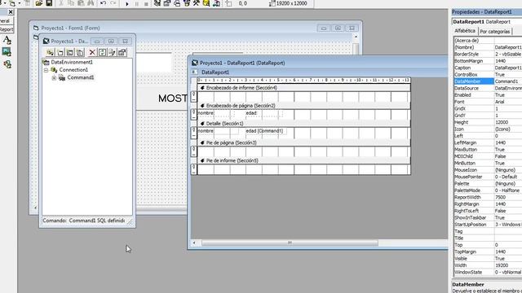This screenshot has height=293, width=522.
Task: Click the Copy toolbar icon
Action: coord(71,3)
